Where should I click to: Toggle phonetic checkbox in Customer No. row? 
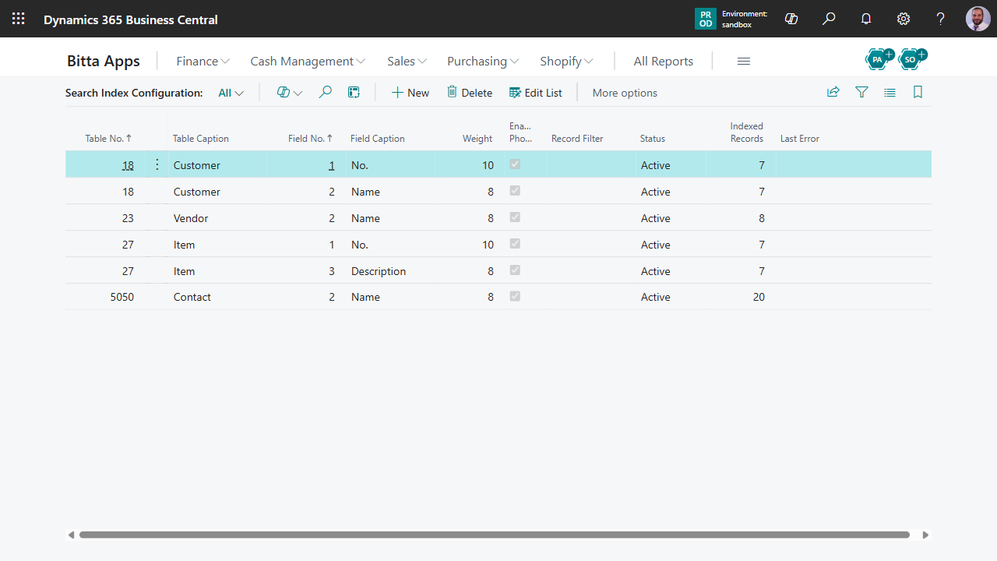515,164
